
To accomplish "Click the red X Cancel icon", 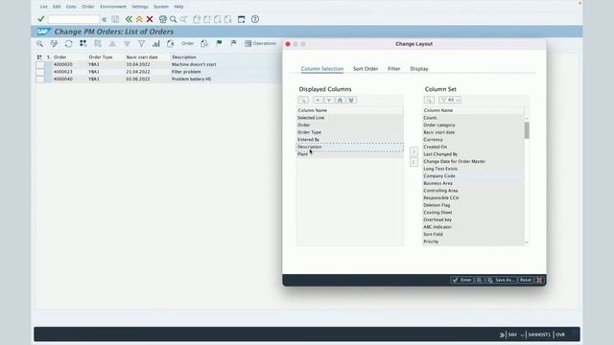I will (150, 19).
